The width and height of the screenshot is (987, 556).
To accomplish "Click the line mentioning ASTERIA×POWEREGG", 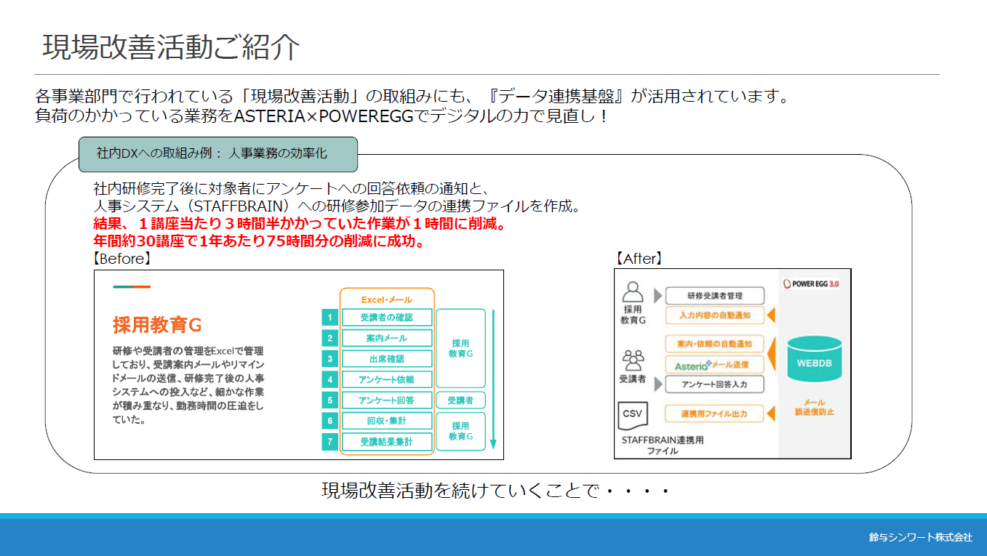I will pos(321,116).
